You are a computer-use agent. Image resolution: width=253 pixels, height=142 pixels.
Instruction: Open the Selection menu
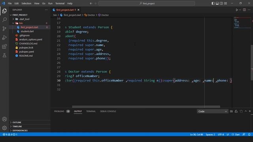26,4
